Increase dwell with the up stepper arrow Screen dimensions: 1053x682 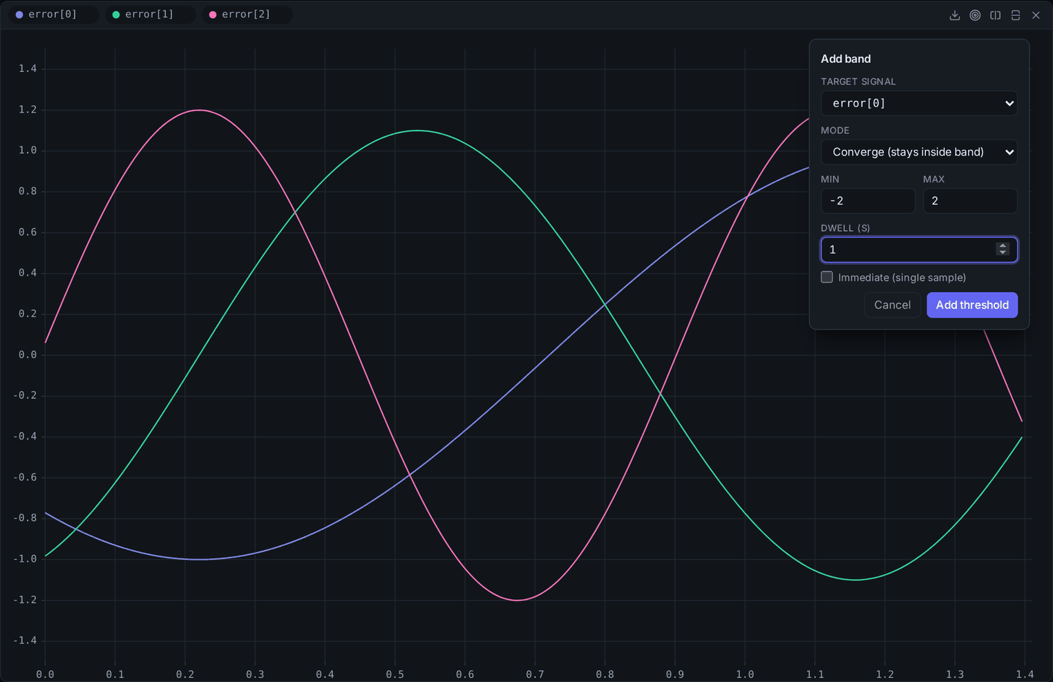pyautogui.click(x=1003, y=245)
